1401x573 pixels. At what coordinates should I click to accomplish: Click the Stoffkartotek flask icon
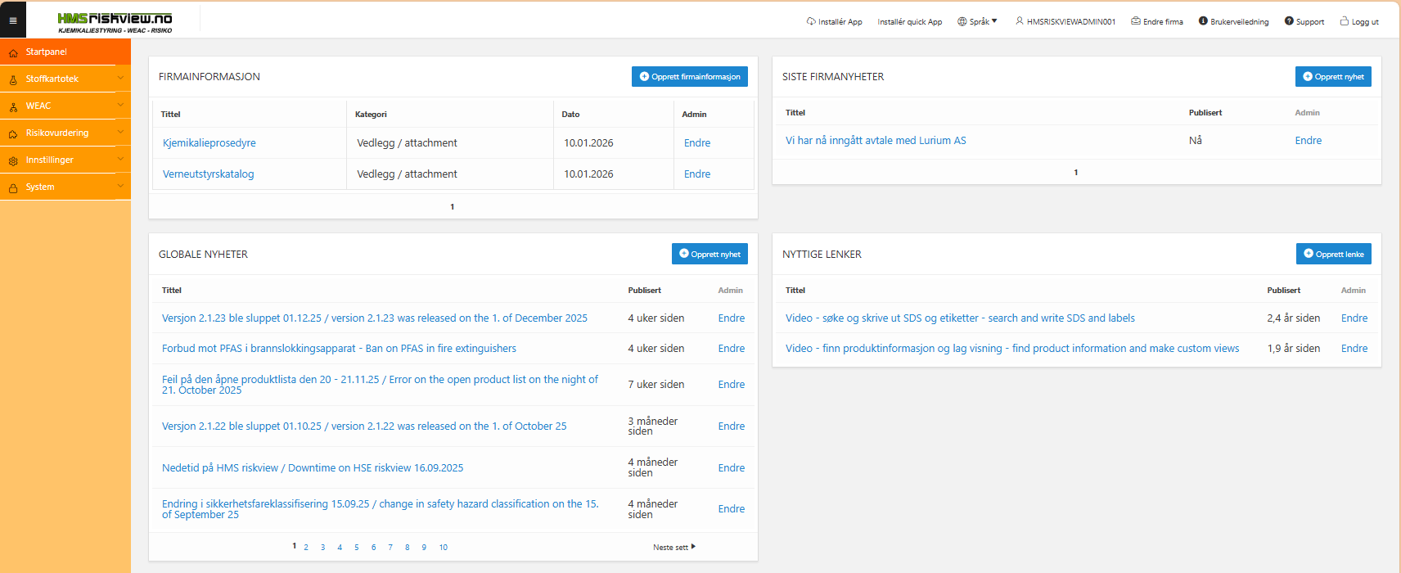point(13,79)
